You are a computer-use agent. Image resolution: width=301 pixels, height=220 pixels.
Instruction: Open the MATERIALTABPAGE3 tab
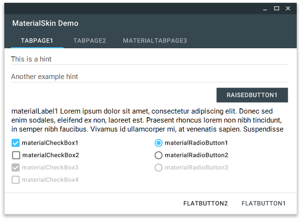(155, 41)
